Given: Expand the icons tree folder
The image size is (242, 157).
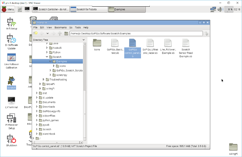Looking at the screenshot, I should 54,66.
